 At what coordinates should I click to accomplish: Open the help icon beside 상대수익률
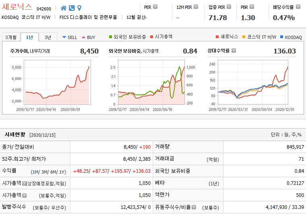pos(234,51)
